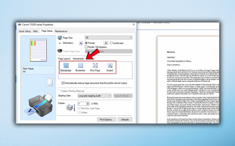Image resolution: width=235 pixels, height=146 pixels.
Task: Pick the Fit-to-Page layout icon
Action: click(x=95, y=65)
